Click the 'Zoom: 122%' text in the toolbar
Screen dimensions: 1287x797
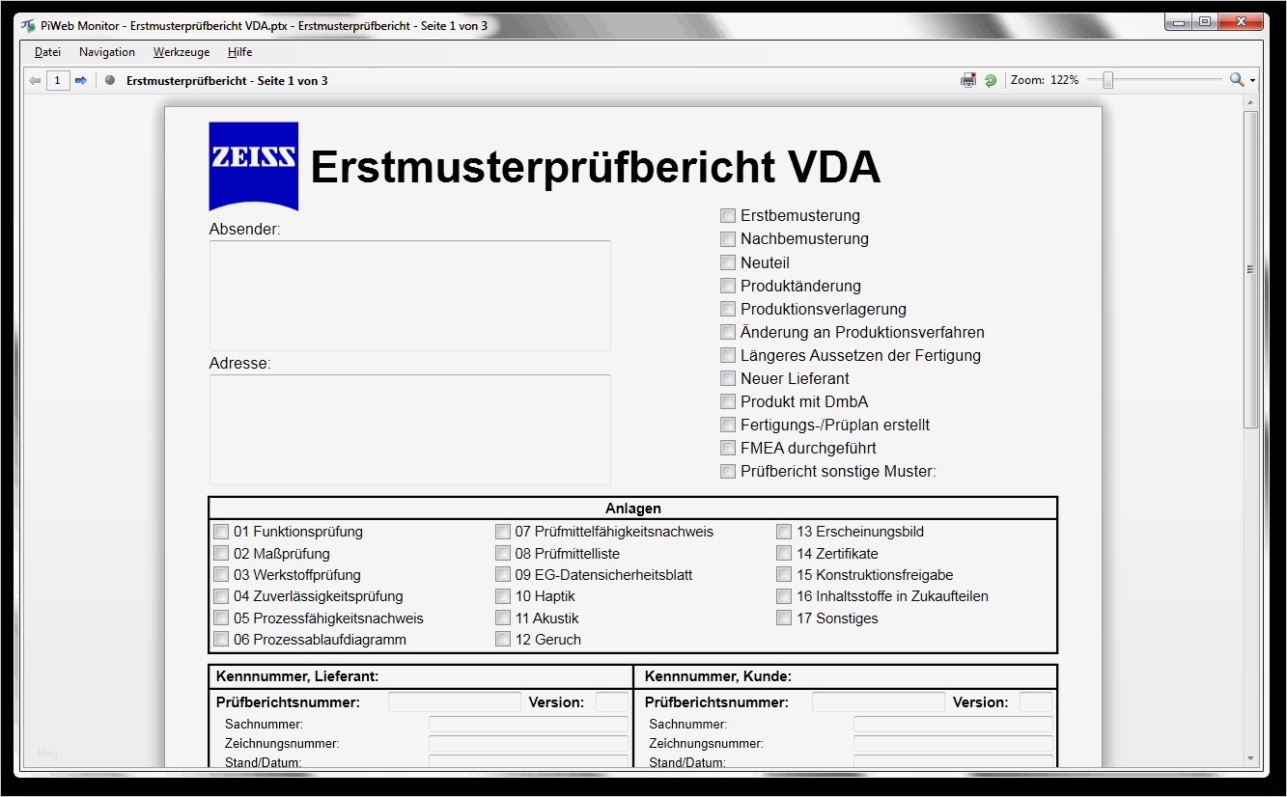point(1045,81)
